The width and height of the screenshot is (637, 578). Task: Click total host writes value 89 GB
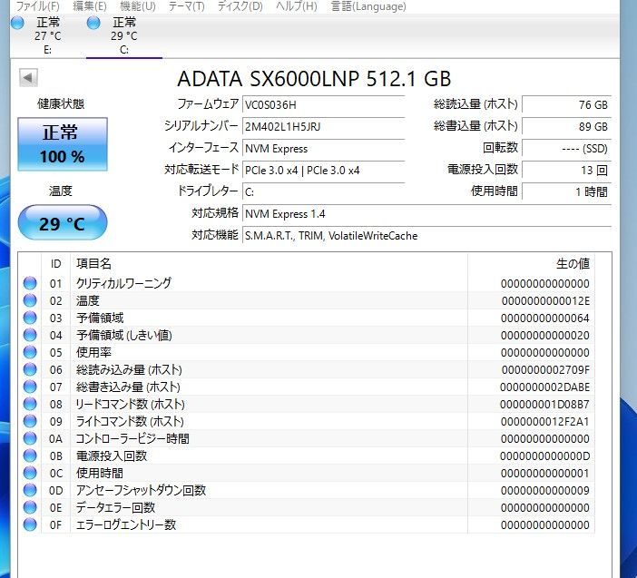[x=566, y=127]
